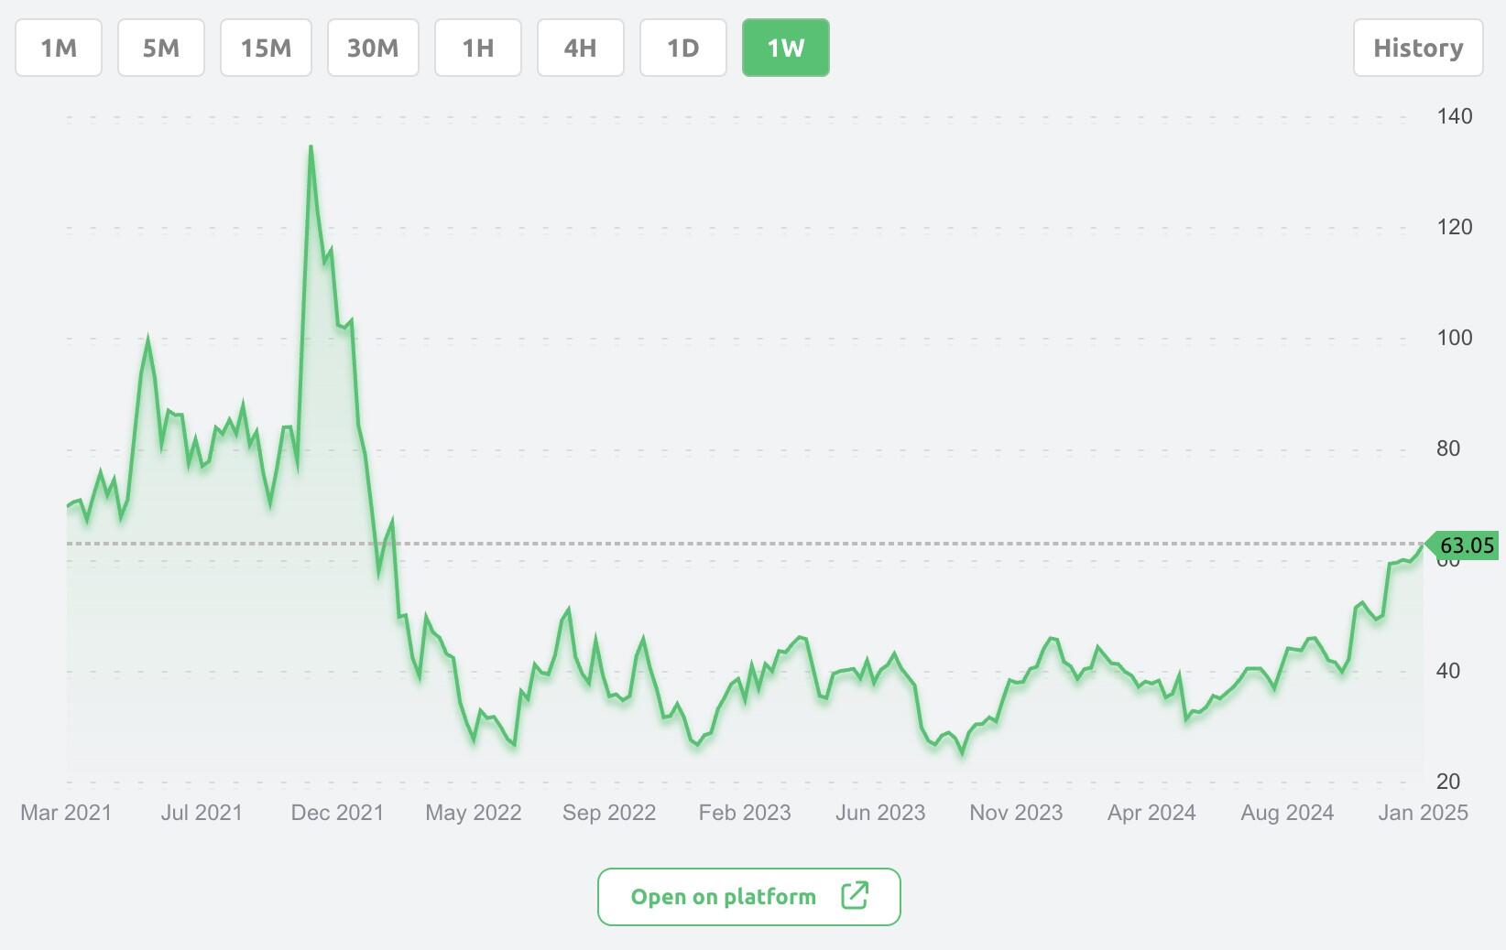The height and width of the screenshot is (950, 1506).
Task: Click the active 1W timeframe button
Action: 785,48
